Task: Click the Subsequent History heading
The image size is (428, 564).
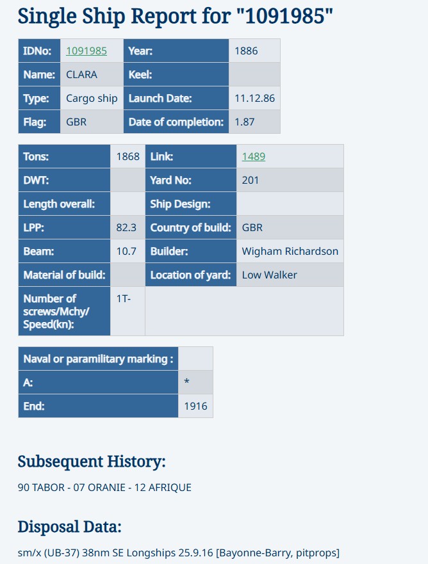Action: [92, 462]
